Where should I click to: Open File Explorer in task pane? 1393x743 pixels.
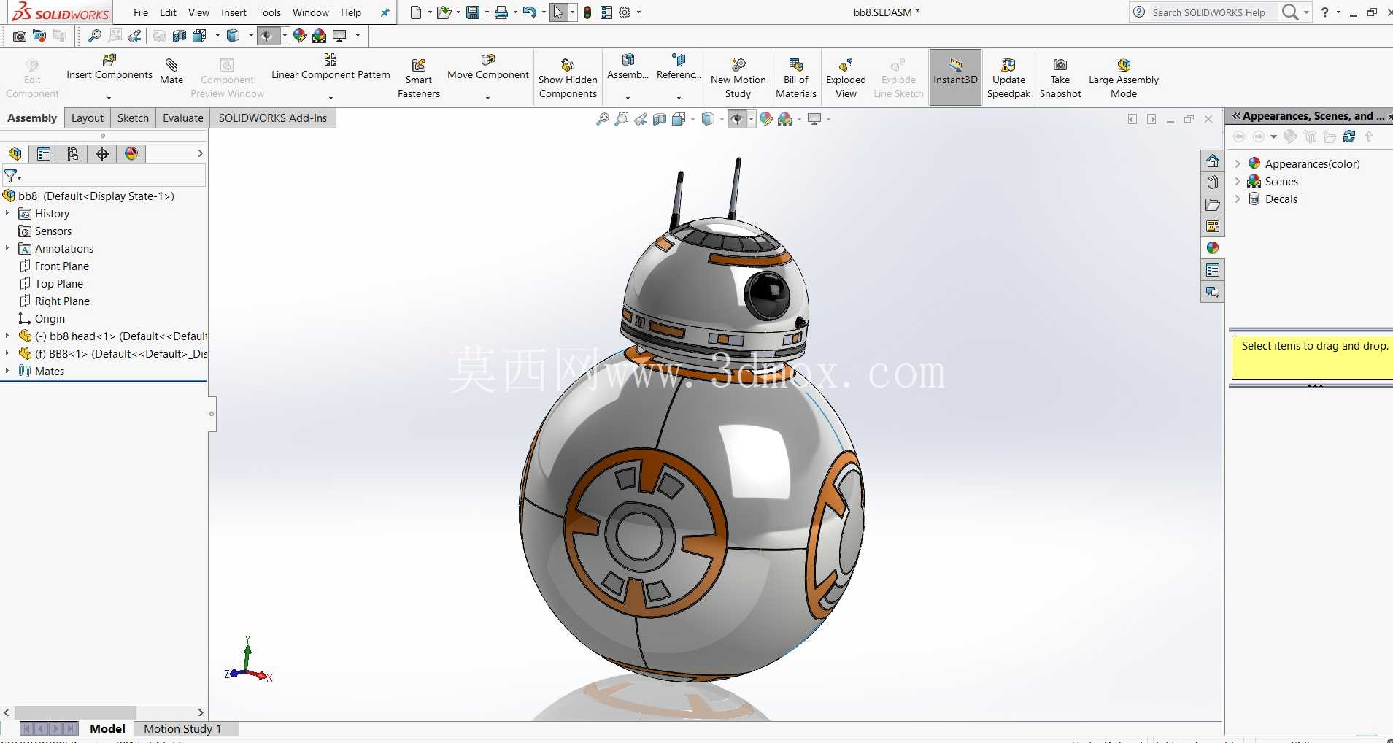(1213, 204)
